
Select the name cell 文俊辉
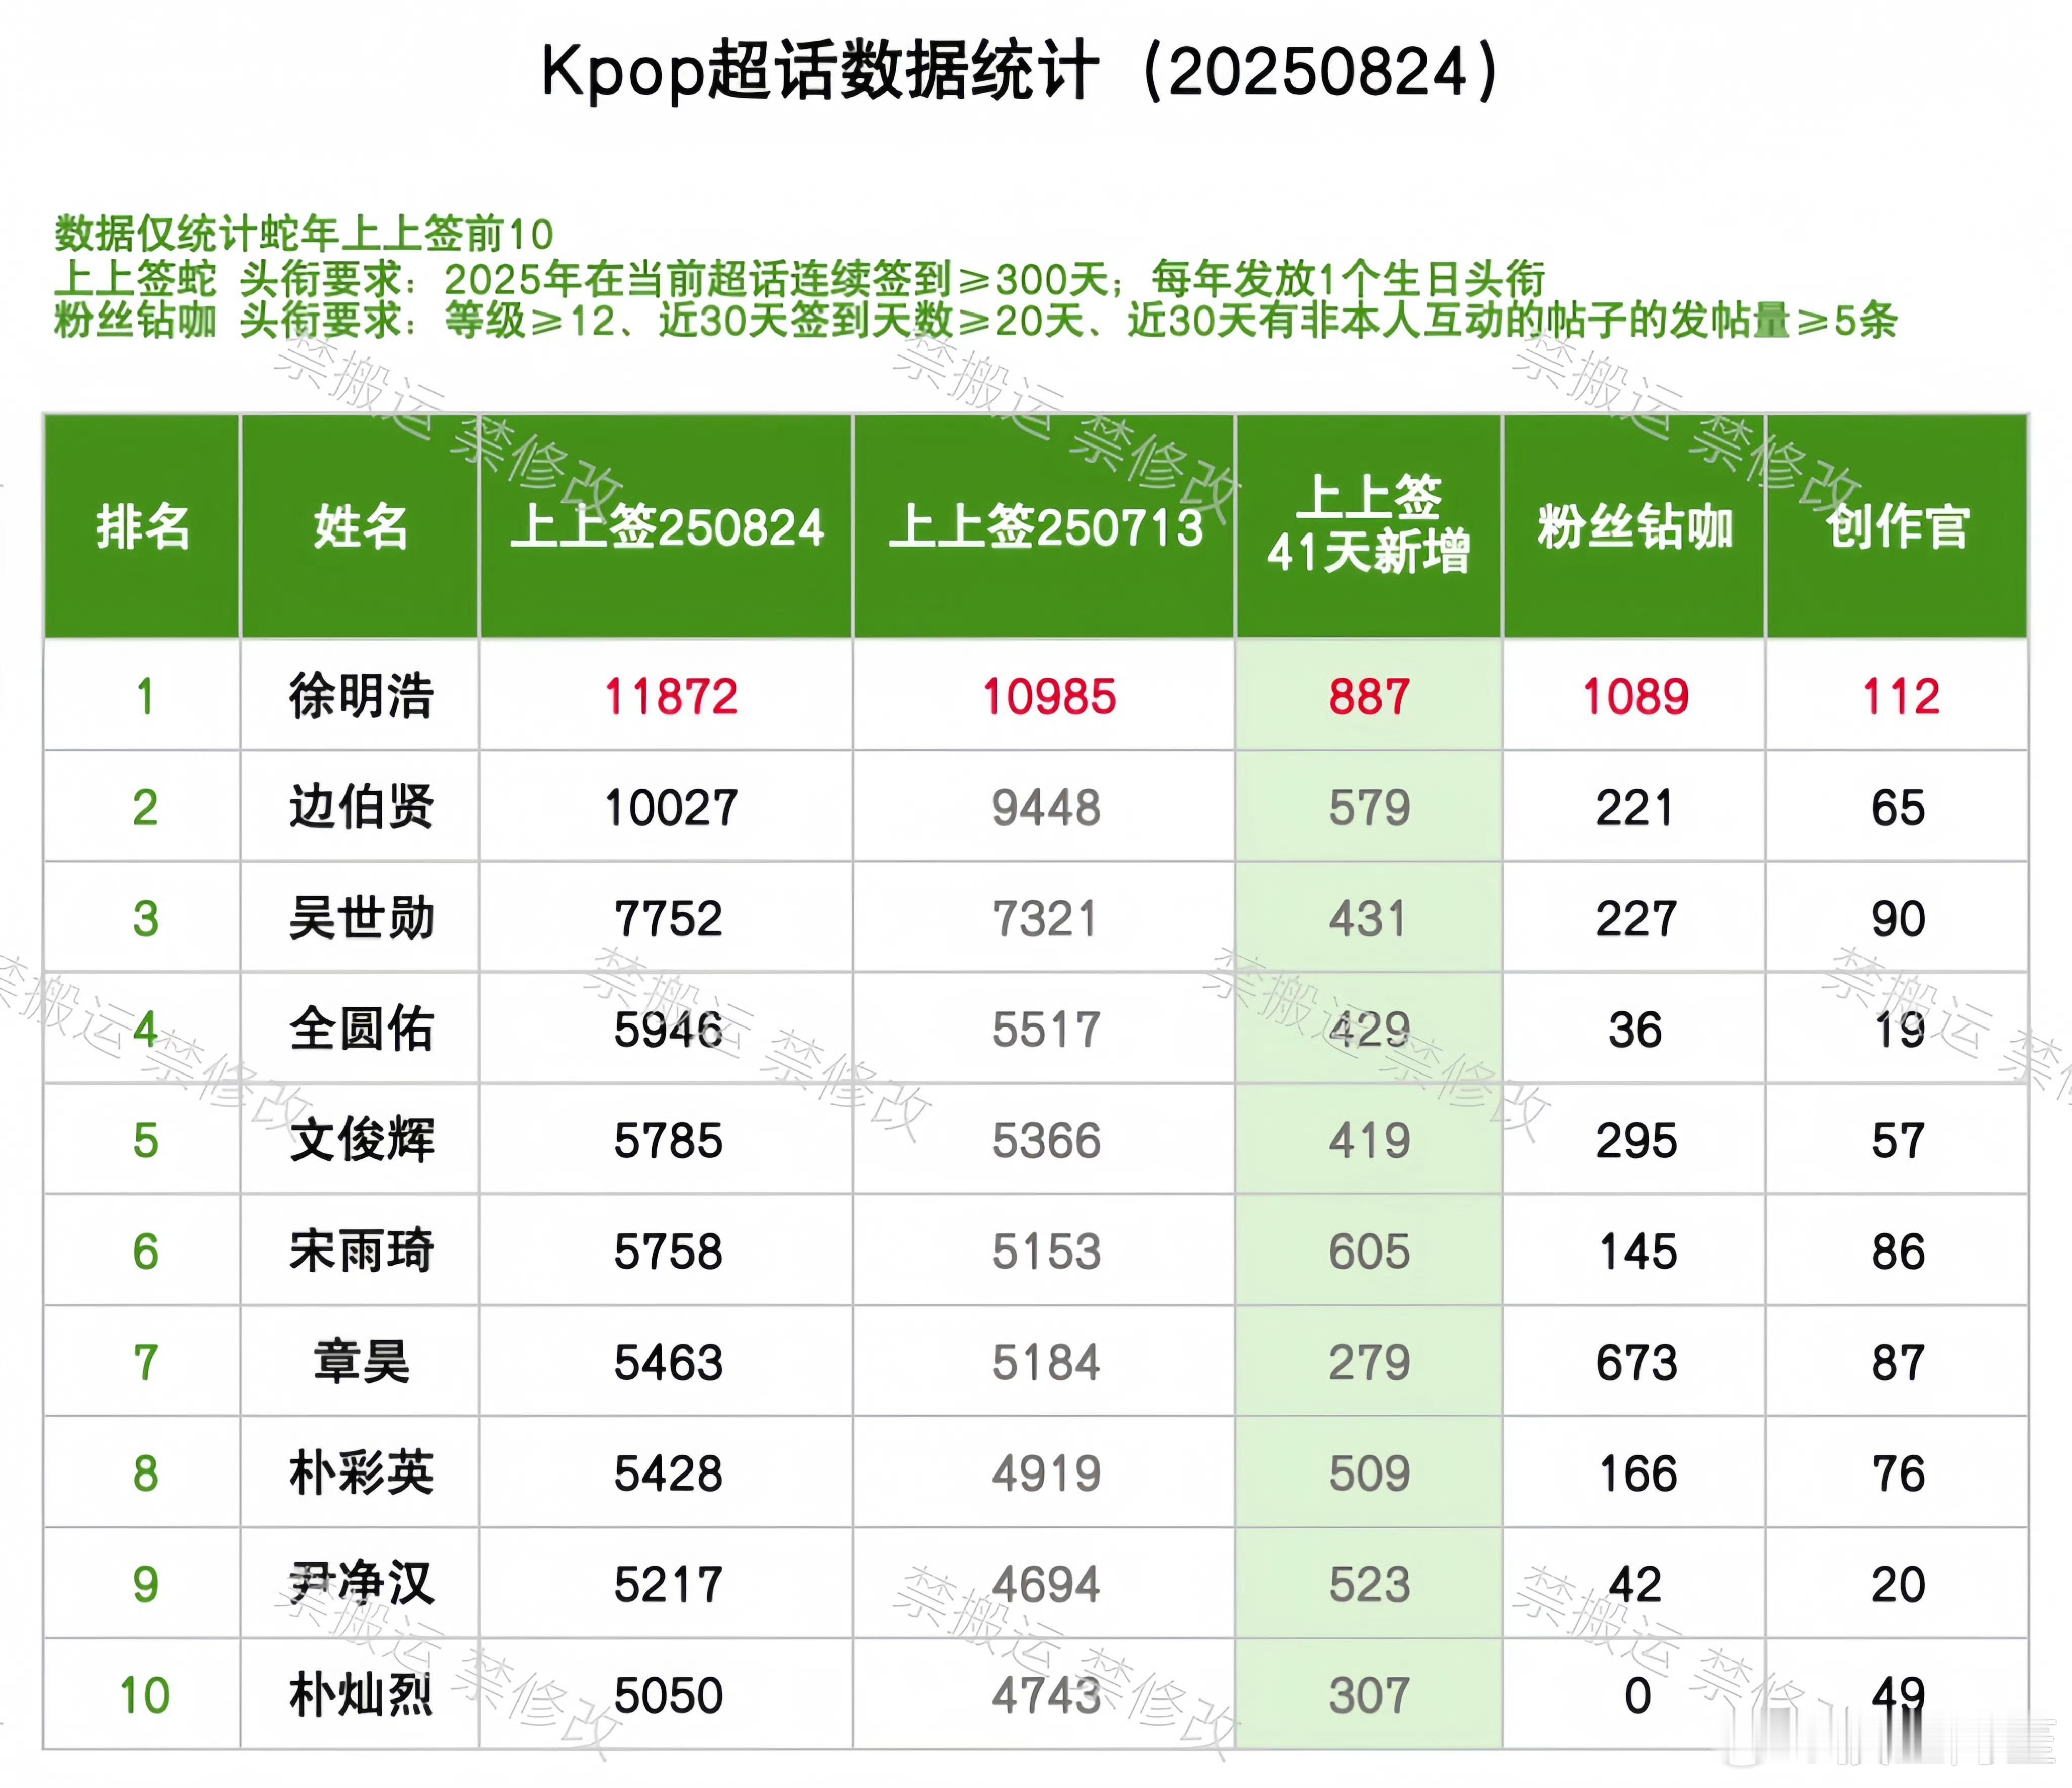click(361, 1140)
